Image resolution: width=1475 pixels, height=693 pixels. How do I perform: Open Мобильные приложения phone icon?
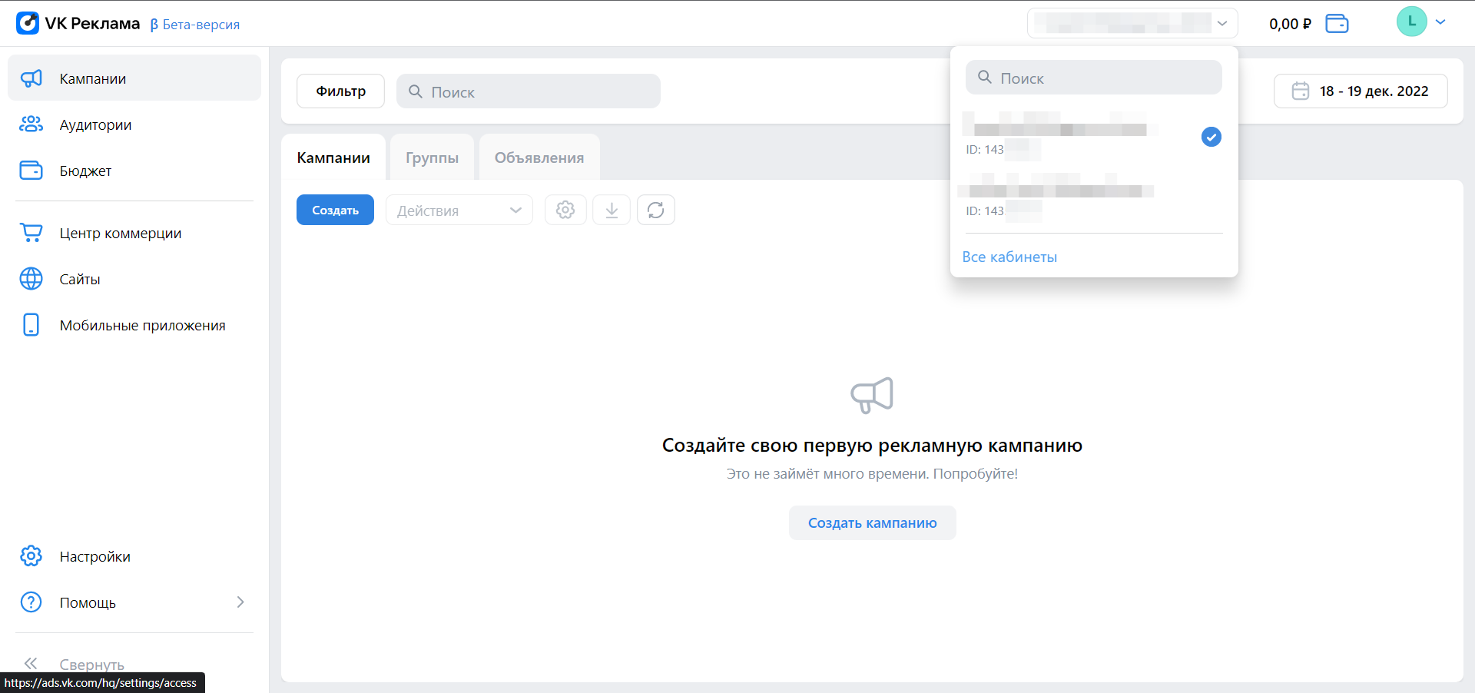tap(31, 325)
